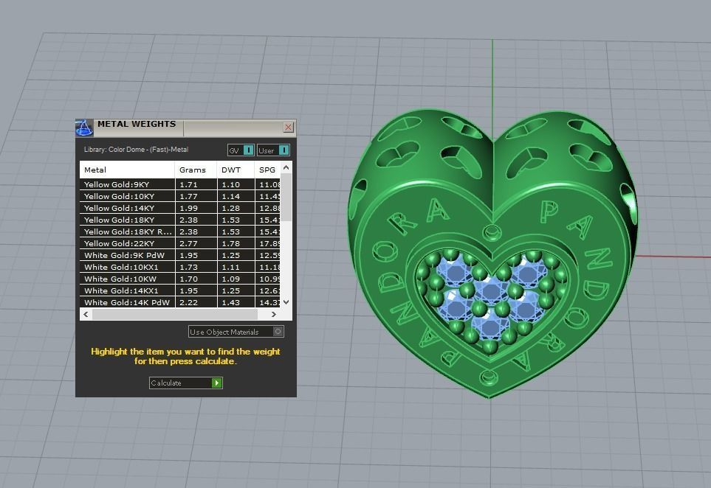Click the table's scroll up arrow
The image size is (711, 488).
[x=286, y=167]
